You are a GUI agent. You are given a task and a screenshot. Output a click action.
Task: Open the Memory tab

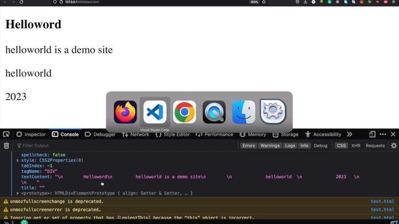click(x=252, y=134)
